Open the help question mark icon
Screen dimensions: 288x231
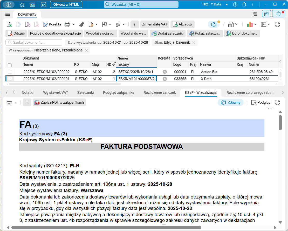click(x=235, y=5)
